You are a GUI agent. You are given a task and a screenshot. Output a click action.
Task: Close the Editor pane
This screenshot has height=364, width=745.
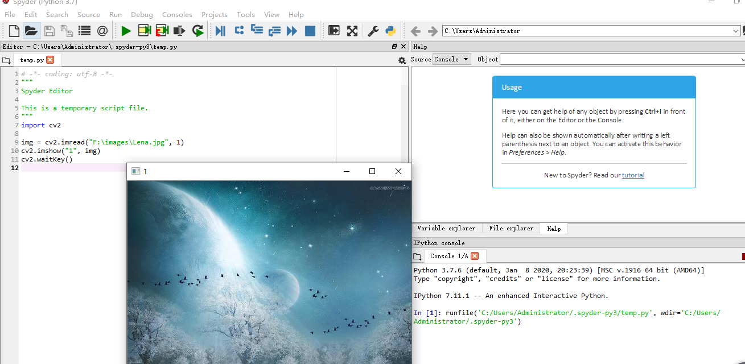pos(404,47)
